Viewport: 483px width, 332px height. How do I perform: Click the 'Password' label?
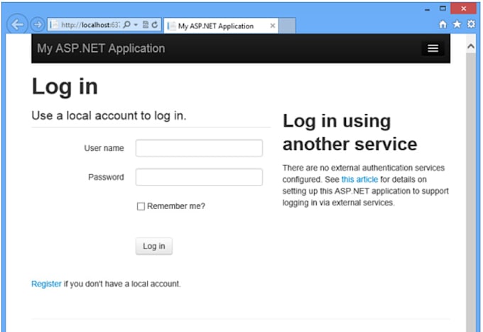coord(106,177)
